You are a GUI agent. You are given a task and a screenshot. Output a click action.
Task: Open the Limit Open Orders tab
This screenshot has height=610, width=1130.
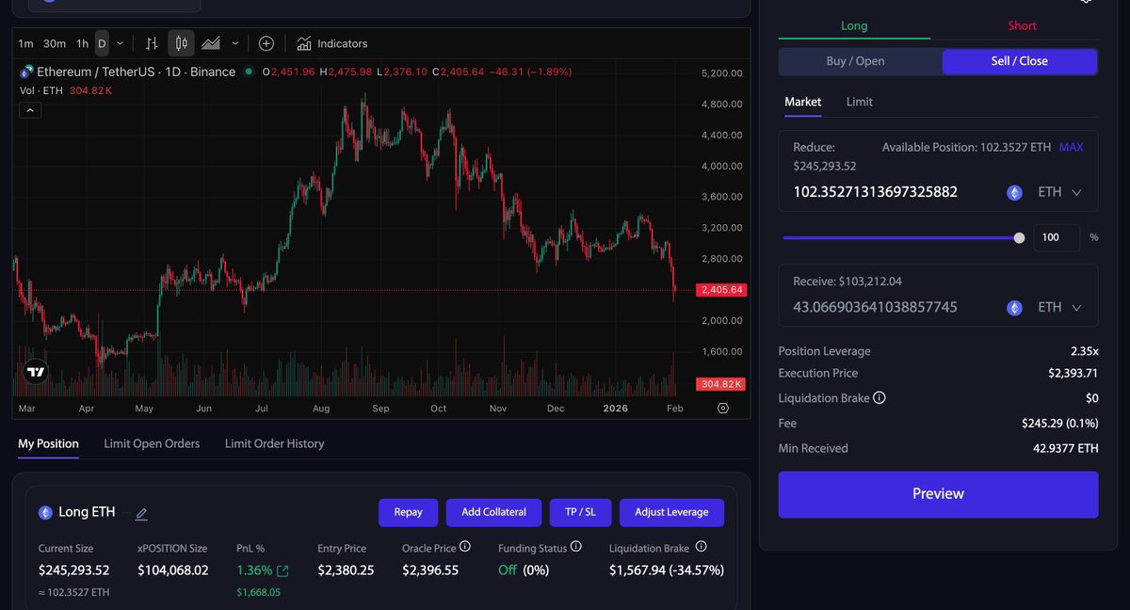(x=152, y=443)
